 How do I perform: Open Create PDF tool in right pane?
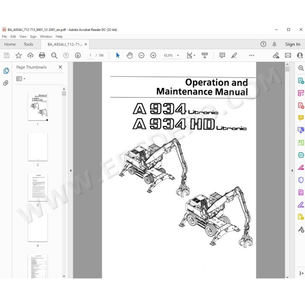(x=301, y=105)
